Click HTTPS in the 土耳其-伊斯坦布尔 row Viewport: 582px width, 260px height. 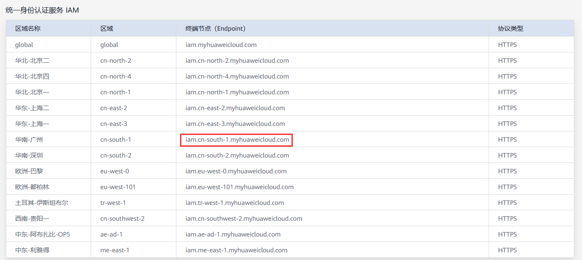coord(508,203)
